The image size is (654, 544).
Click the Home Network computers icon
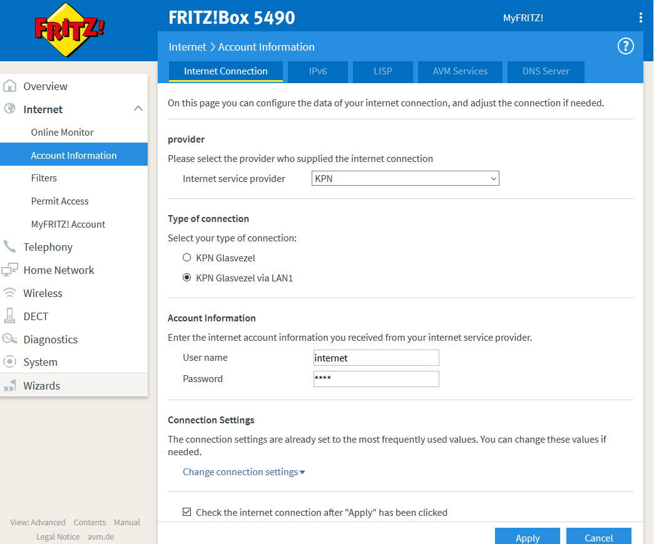tap(10, 270)
